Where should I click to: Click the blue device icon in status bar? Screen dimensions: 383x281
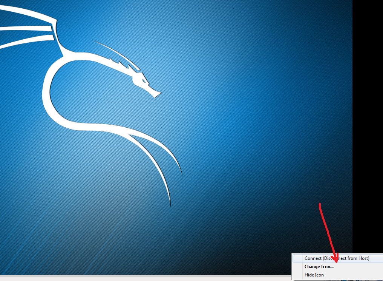coord(344,280)
